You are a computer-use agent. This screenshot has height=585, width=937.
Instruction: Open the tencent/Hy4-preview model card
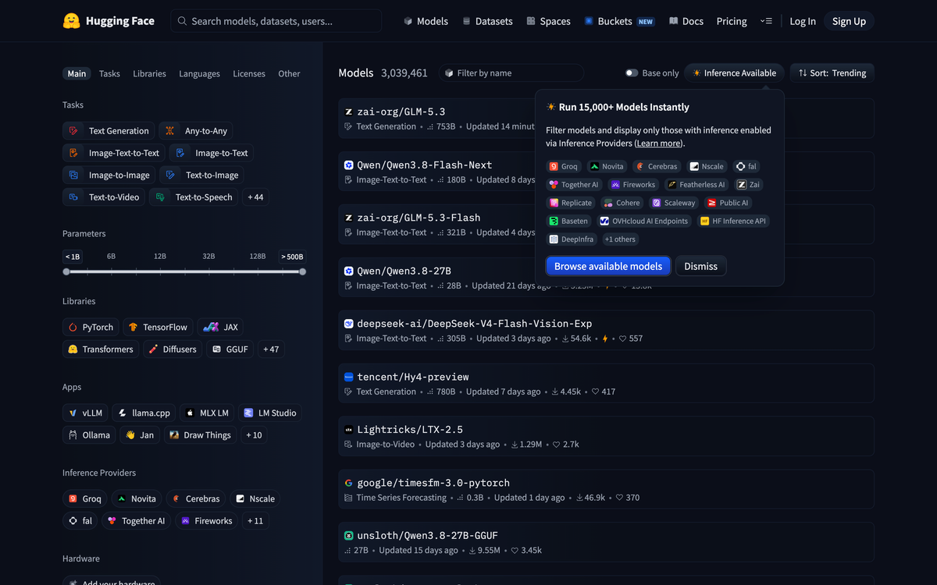[606, 383]
